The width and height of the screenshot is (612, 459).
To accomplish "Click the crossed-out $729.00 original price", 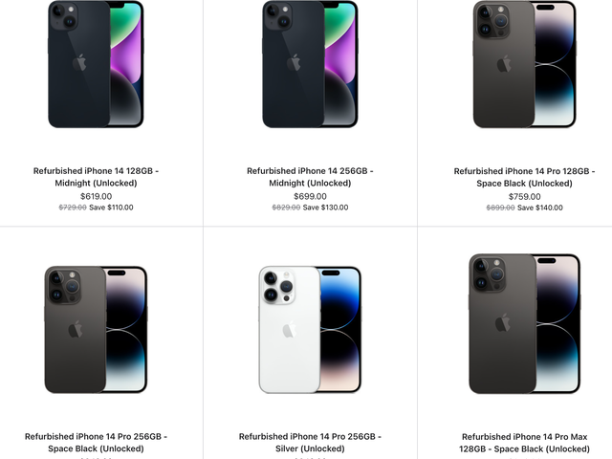I will click(x=73, y=208).
